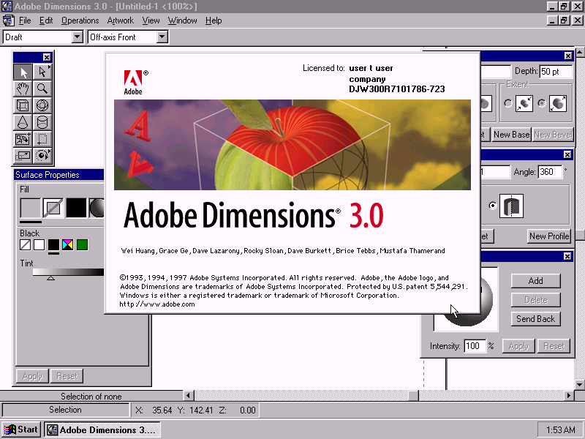Select the Cylinder primitive tool
Screen dimensions: 585x439
pos(42,122)
